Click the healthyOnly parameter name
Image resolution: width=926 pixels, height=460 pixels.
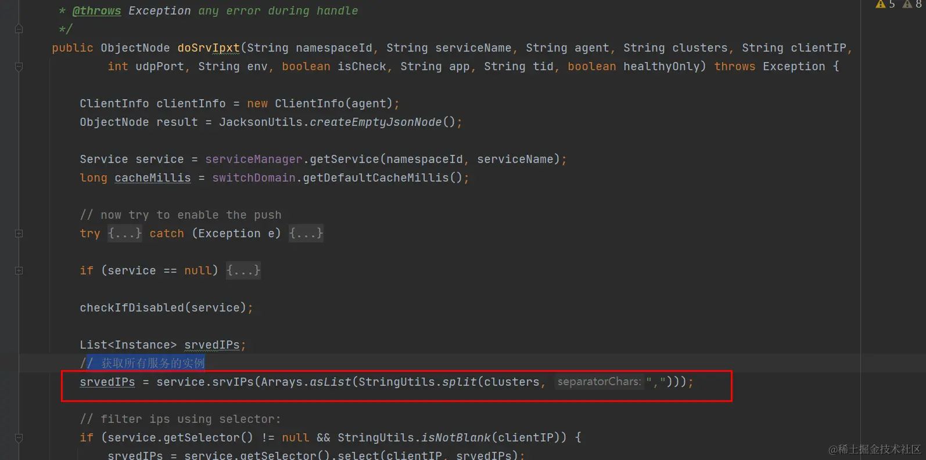662,67
